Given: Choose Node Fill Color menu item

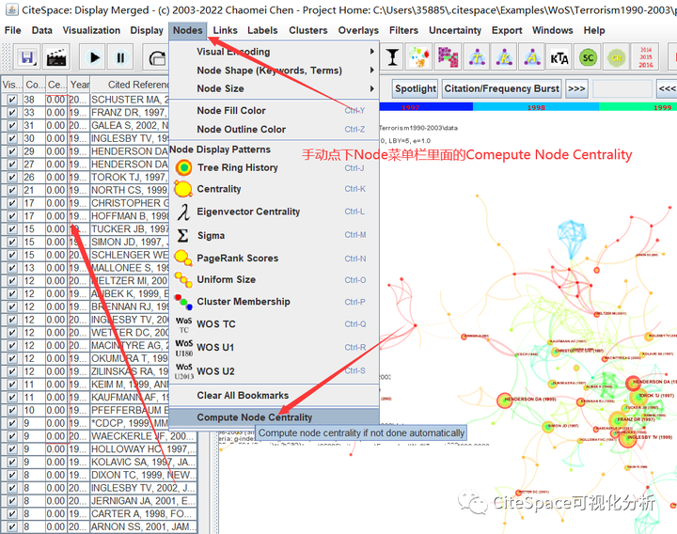Looking at the screenshot, I should click(x=275, y=111).
